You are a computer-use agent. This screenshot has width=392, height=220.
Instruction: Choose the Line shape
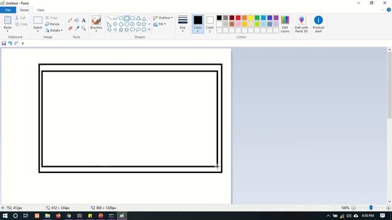110,18
